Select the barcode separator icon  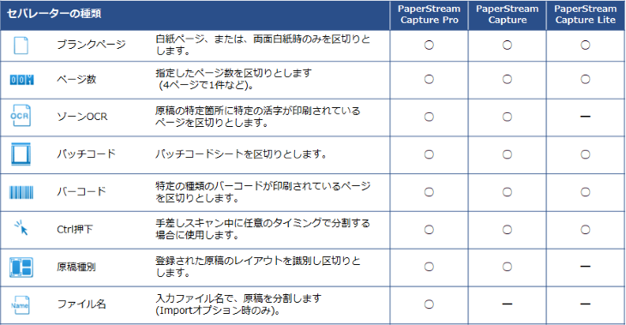tap(21, 192)
